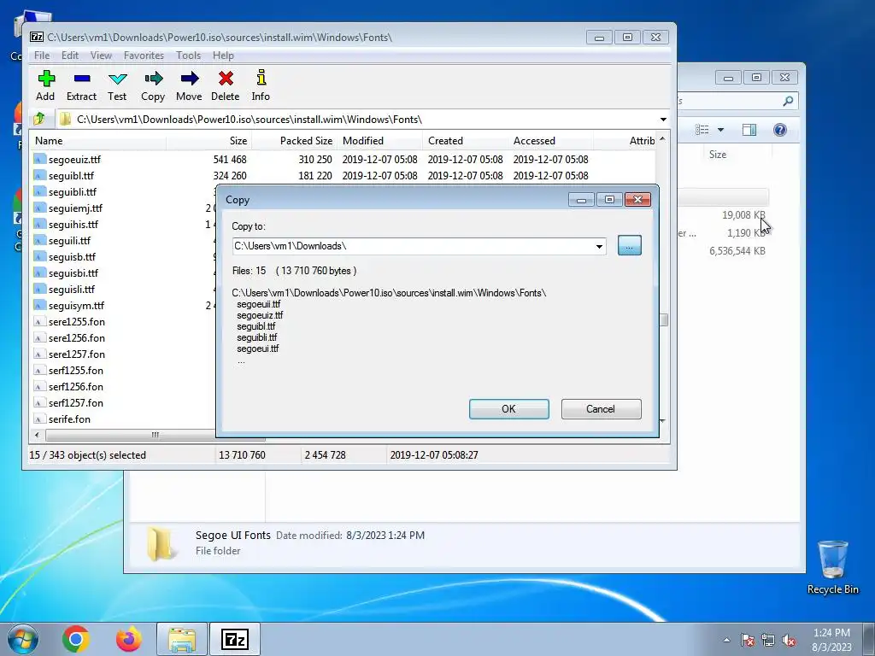Click Explorer's help question mark icon

click(x=780, y=130)
